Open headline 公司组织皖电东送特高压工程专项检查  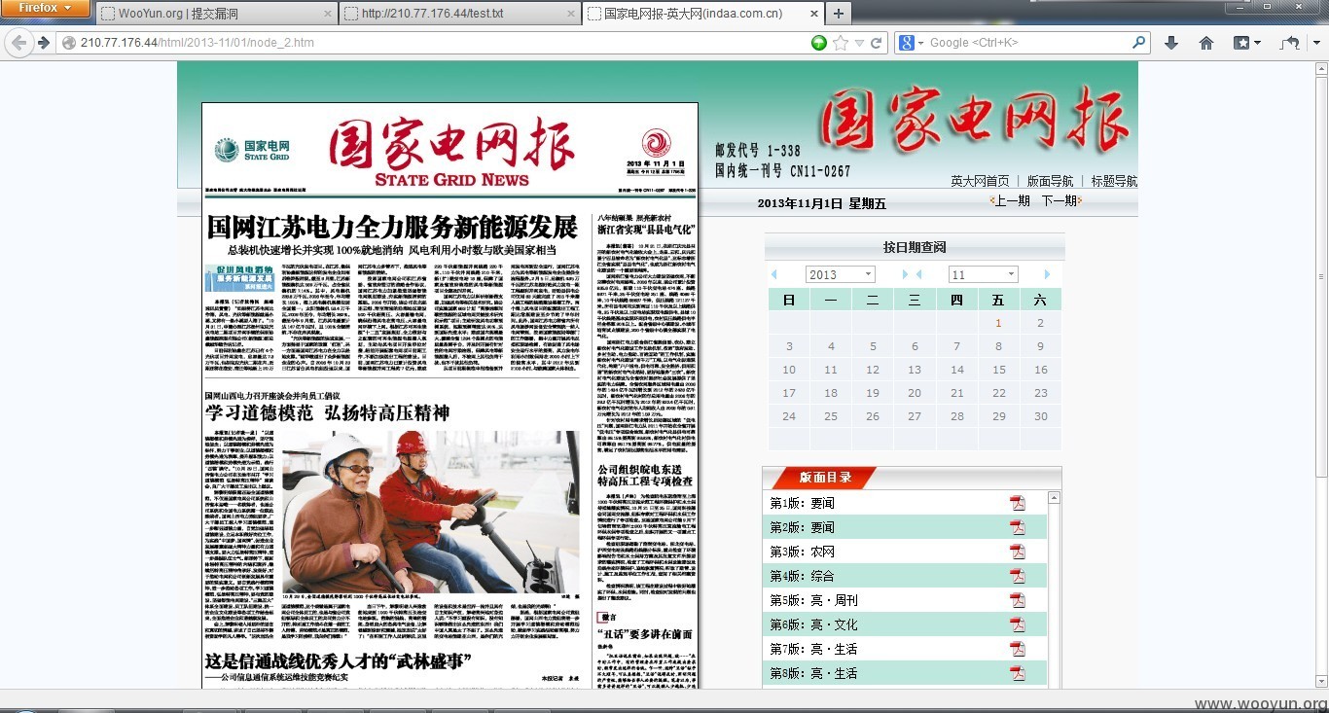(x=645, y=475)
